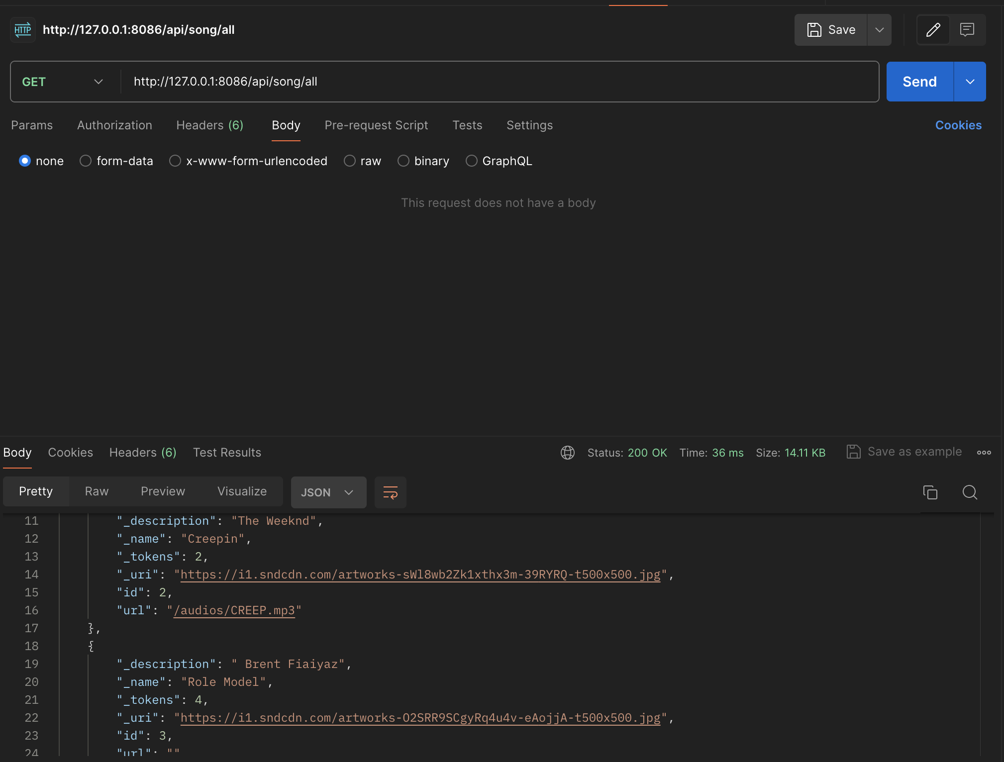Click the Save floppy disk icon

click(814, 30)
